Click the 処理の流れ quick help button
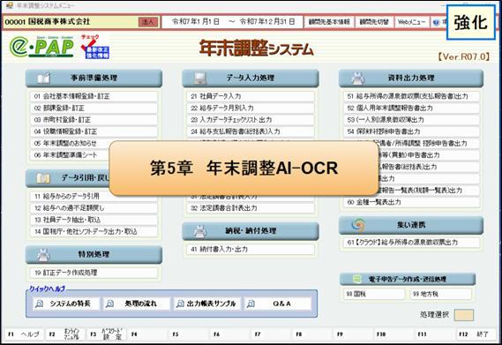The image size is (502, 345). (x=137, y=304)
